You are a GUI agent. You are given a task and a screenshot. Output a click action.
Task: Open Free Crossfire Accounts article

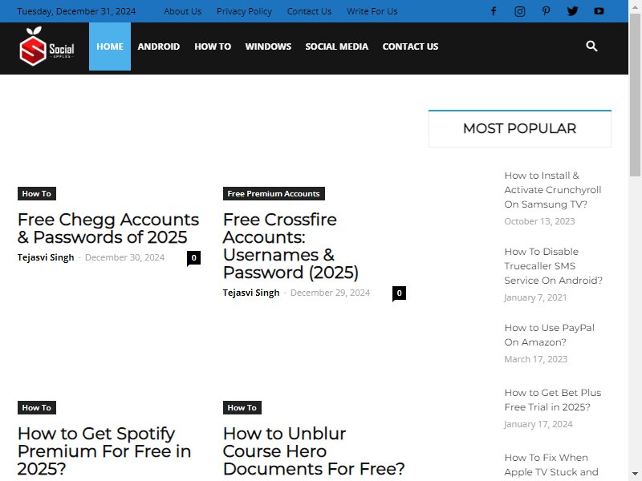[291, 246]
